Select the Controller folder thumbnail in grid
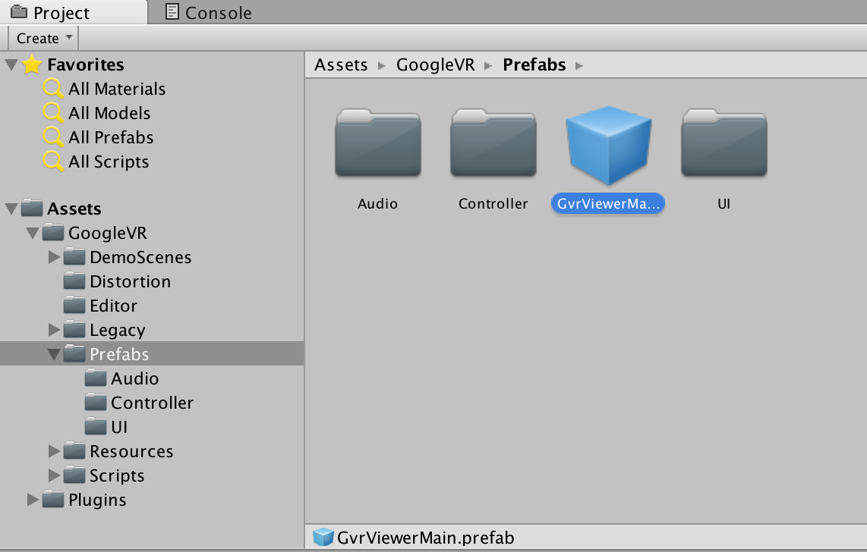Image resolution: width=867 pixels, height=552 pixels. [493, 143]
